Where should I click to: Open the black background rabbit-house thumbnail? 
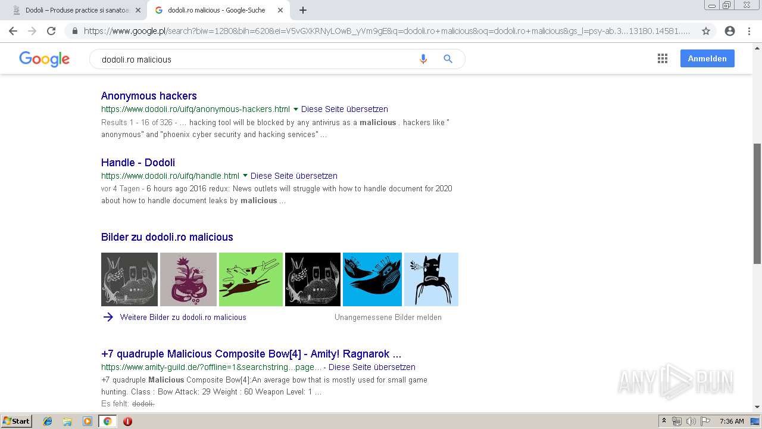(313, 279)
